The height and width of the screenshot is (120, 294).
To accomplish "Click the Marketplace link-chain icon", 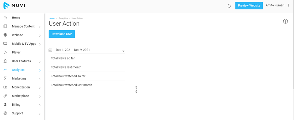I will pos(5,96).
